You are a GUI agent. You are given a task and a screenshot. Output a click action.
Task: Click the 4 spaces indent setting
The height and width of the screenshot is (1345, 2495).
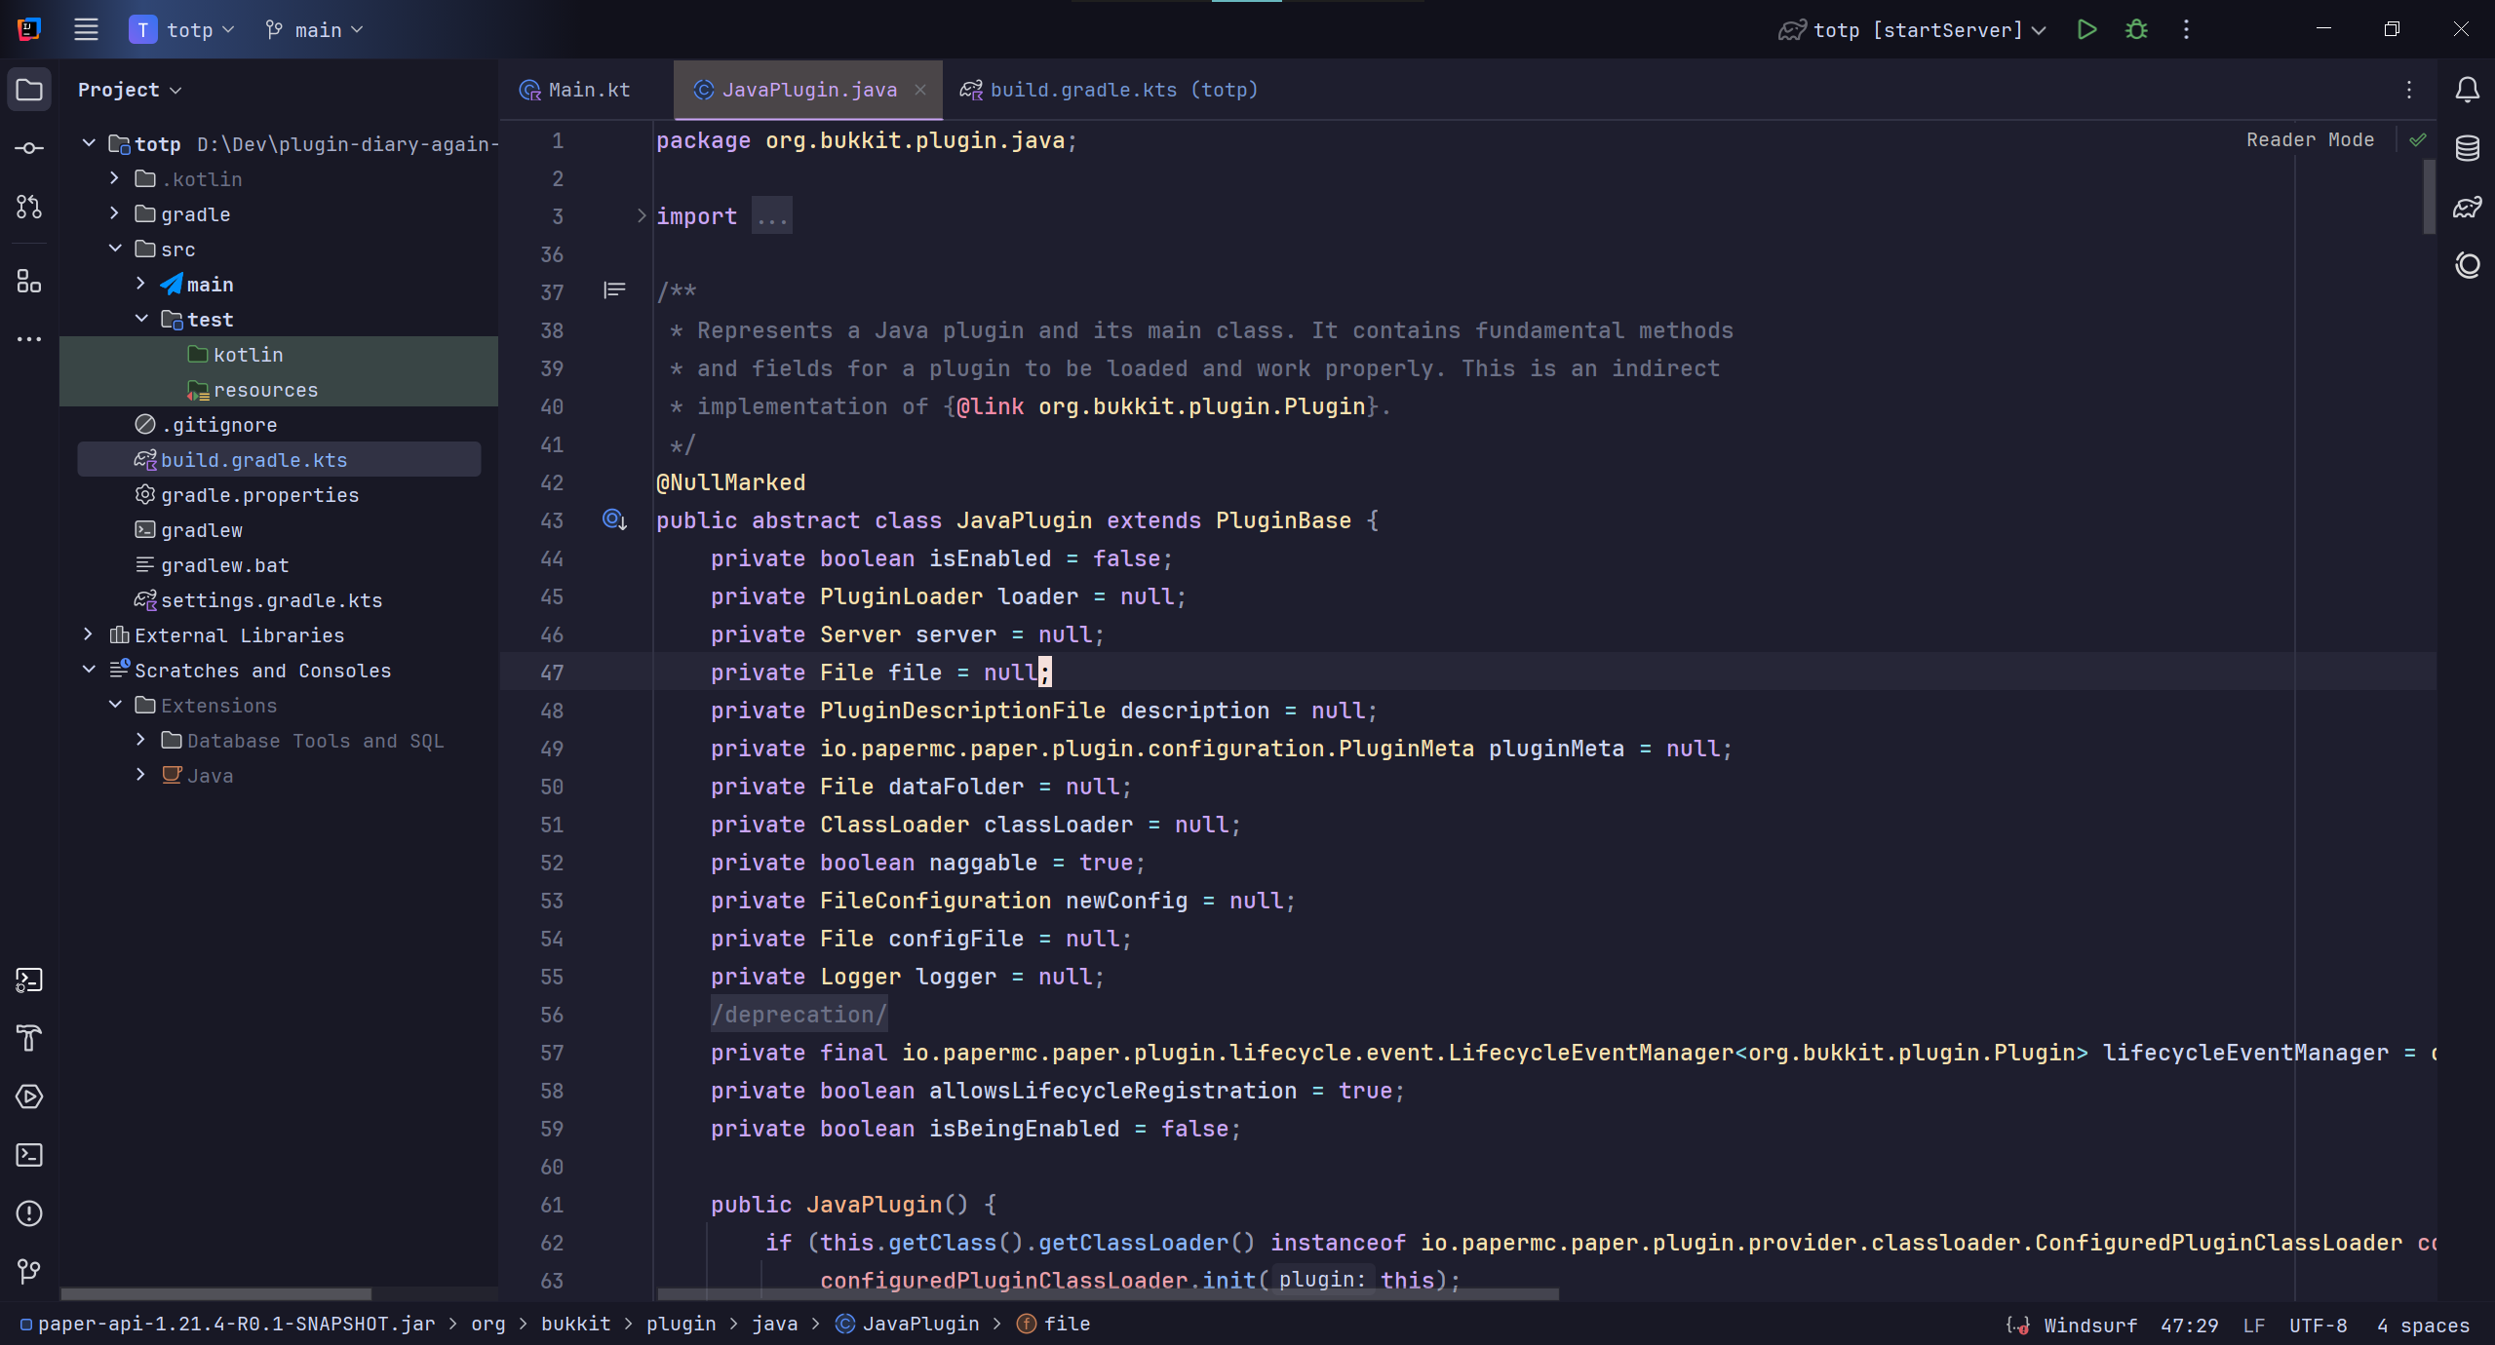(2423, 1325)
